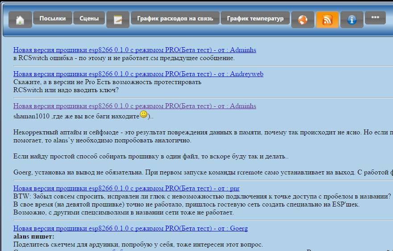Open the post link from Andreyweb
Screen dimensions: 393x251
138,74
